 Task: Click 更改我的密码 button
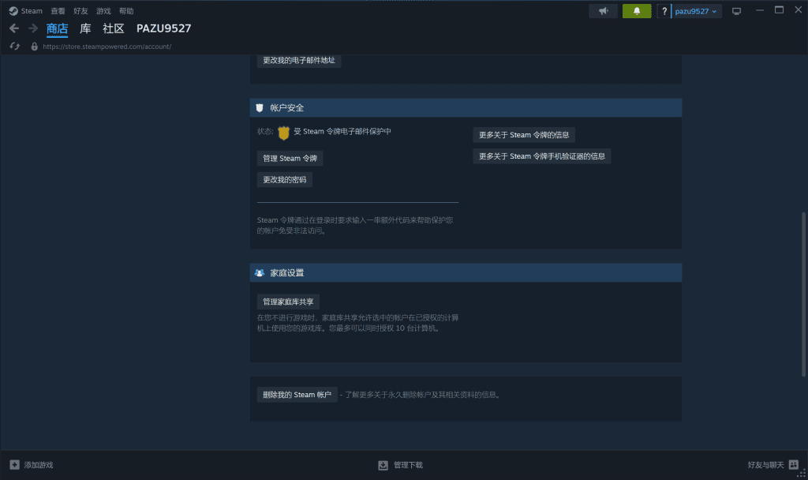pos(284,179)
